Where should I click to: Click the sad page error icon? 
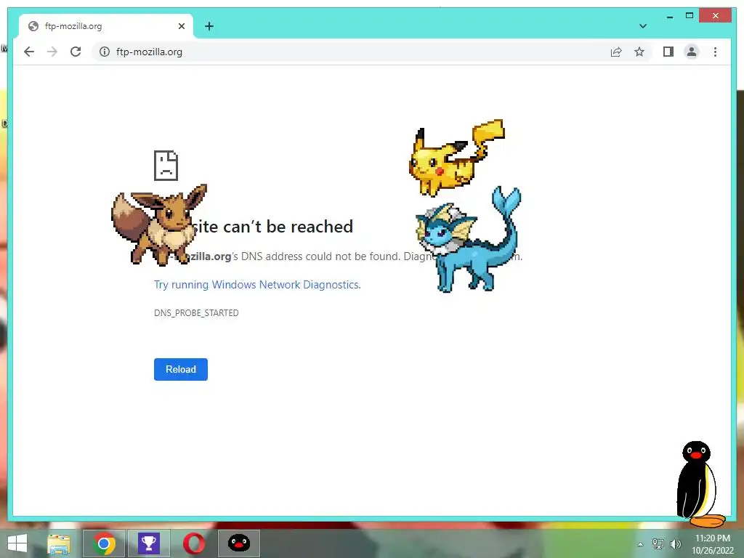[166, 166]
